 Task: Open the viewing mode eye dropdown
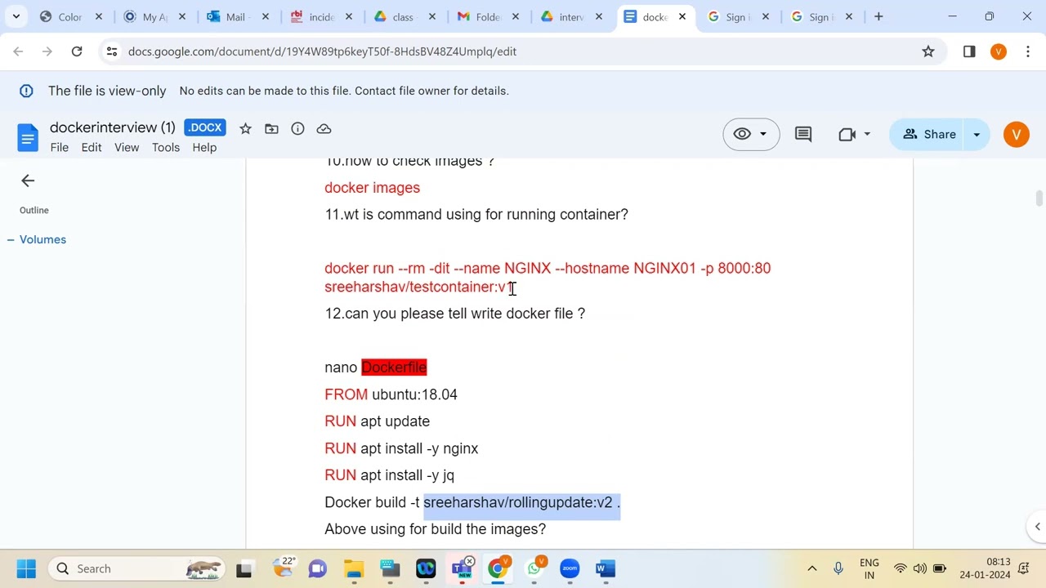(x=751, y=134)
